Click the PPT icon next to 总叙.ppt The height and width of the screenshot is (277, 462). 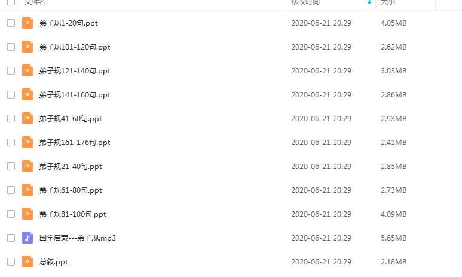(x=27, y=261)
